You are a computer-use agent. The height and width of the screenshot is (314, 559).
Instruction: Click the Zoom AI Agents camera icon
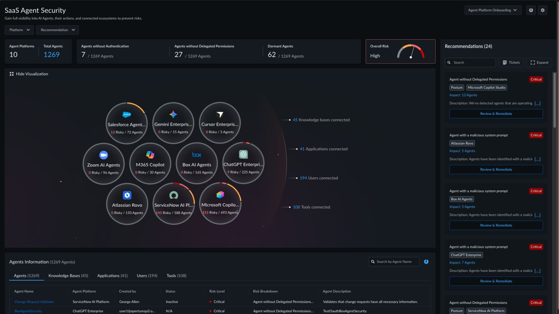coord(104,155)
